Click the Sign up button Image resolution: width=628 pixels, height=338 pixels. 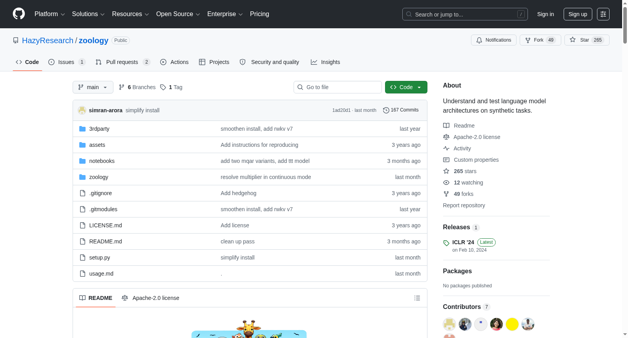(578, 14)
